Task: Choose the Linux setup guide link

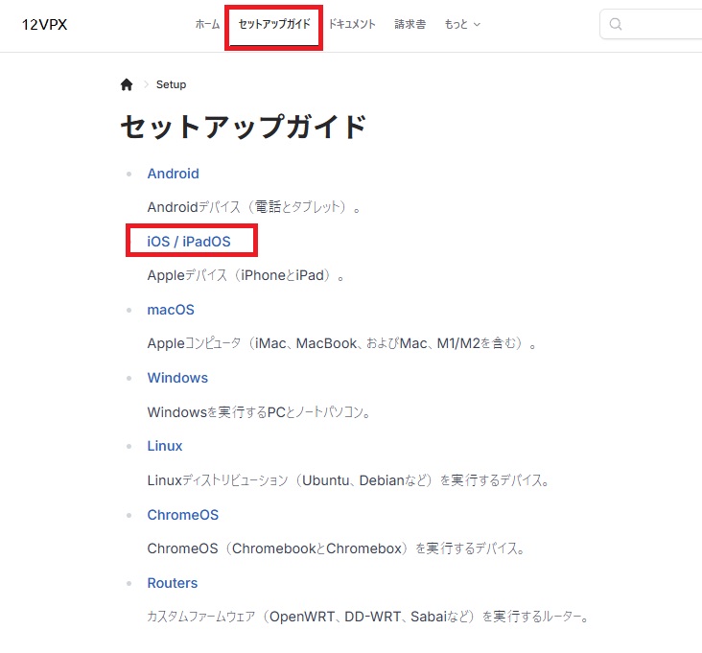Action: pyautogui.click(x=165, y=446)
